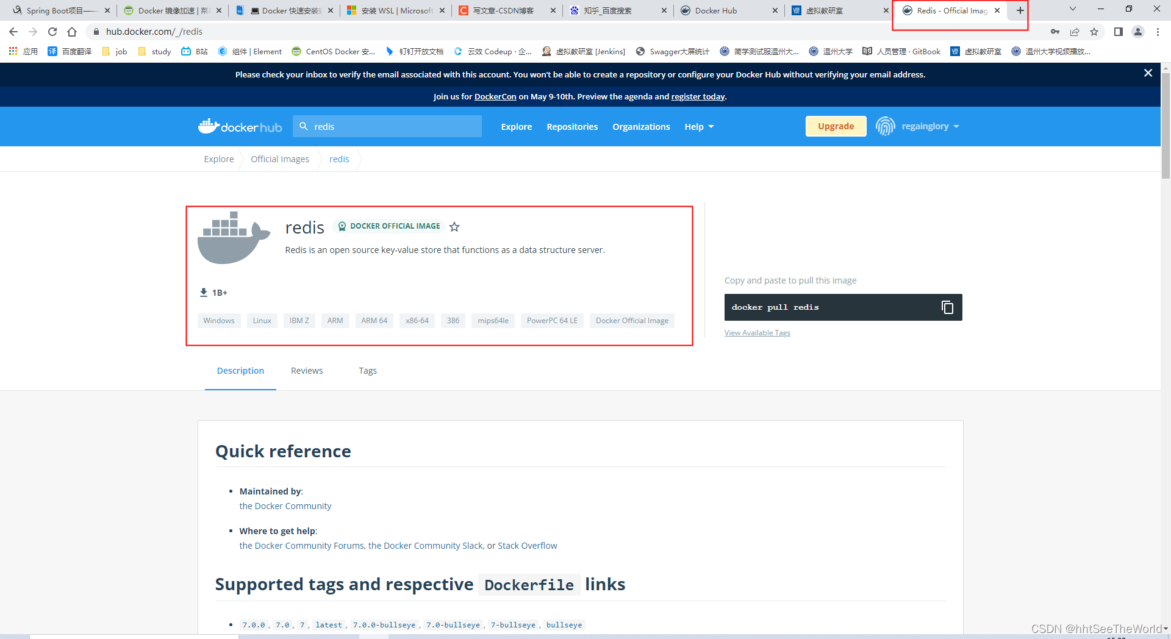Toggle the browser side panel
The width and height of the screenshot is (1171, 639).
pyautogui.click(x=1119, y=32)
